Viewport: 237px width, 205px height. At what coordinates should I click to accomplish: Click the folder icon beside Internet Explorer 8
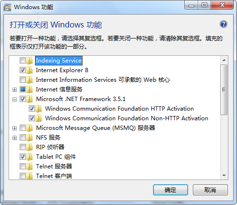point(30,70)
